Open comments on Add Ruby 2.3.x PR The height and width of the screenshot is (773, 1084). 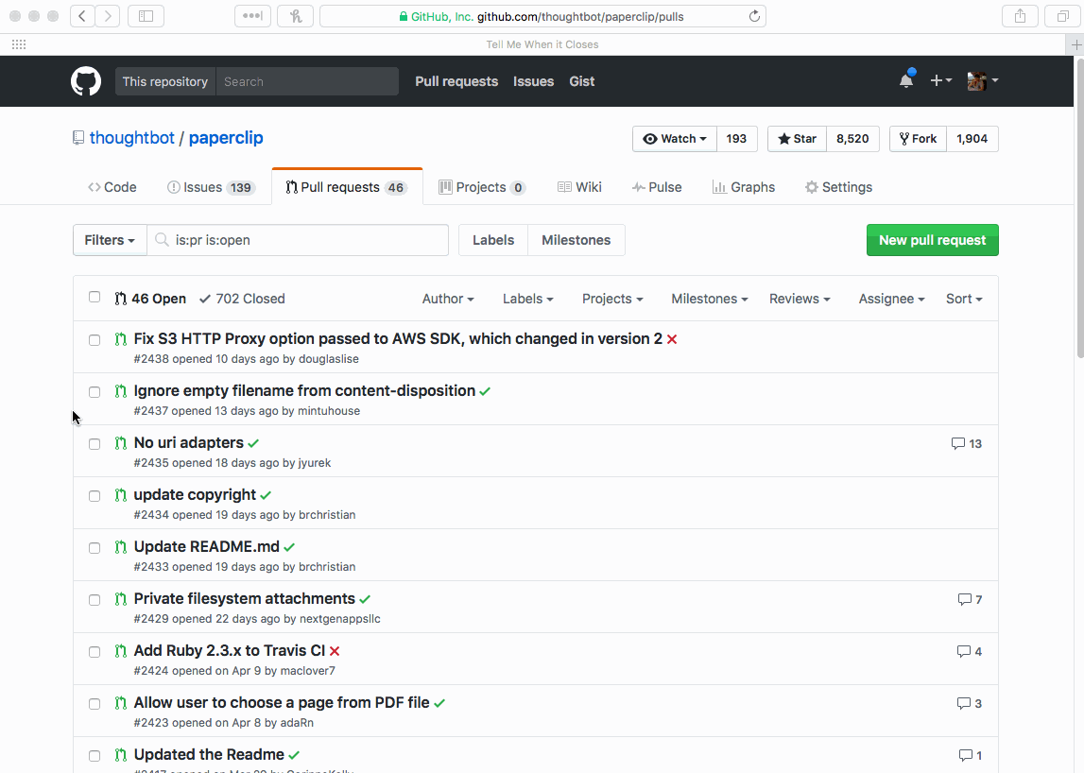click(x=970, y=651)
